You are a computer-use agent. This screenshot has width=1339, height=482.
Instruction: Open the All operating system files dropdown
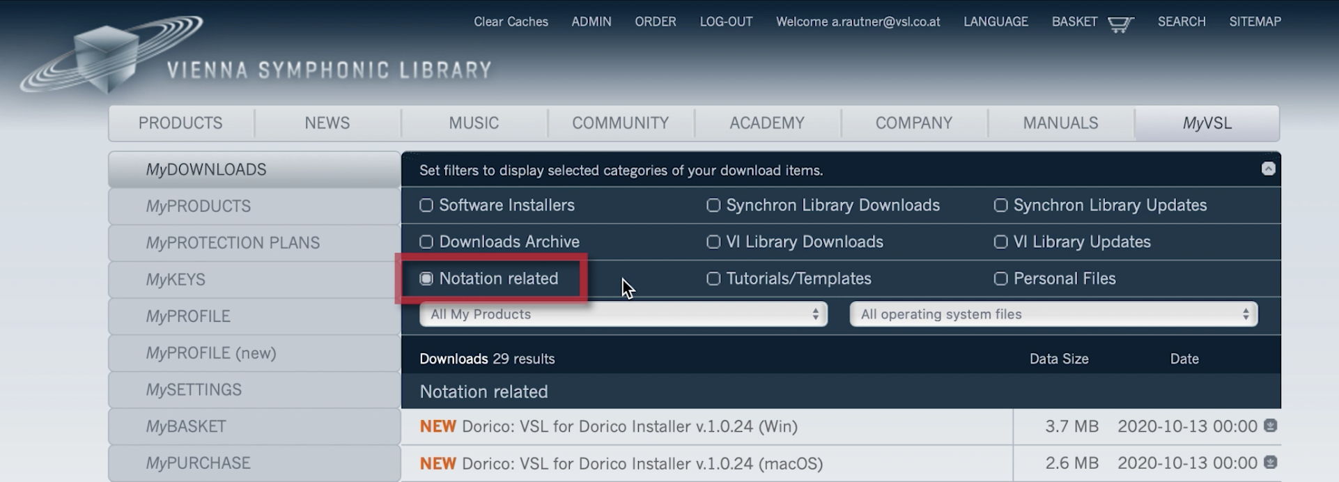pos(1053,314)
